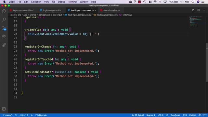
Task: Click the 'shared' breadcrumb segment
Action: coord(33,15)
